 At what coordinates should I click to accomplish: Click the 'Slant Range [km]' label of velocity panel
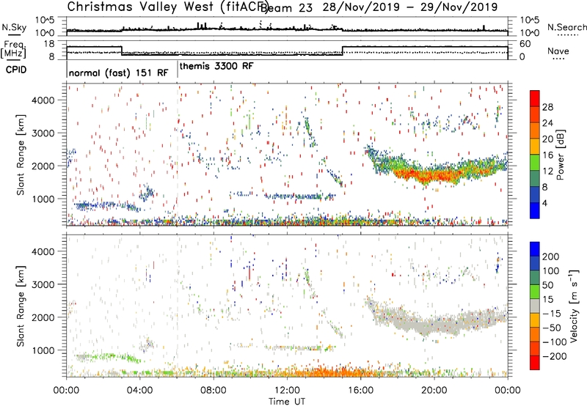point(21,306)
